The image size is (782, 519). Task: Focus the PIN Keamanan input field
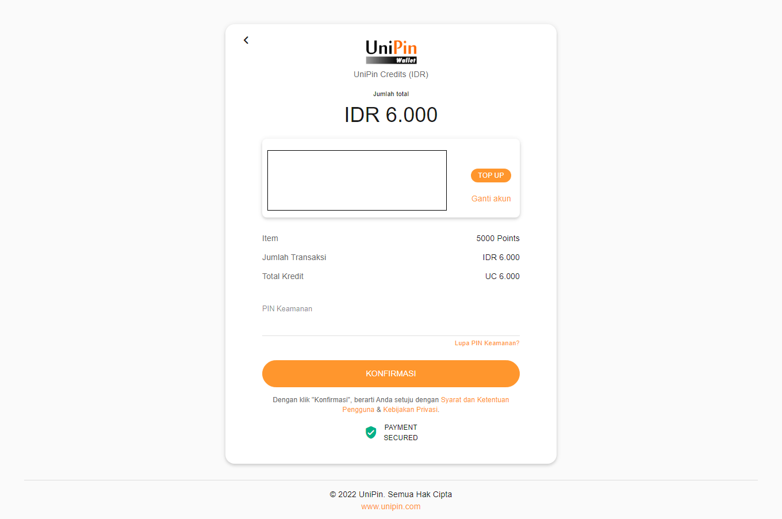391,325
